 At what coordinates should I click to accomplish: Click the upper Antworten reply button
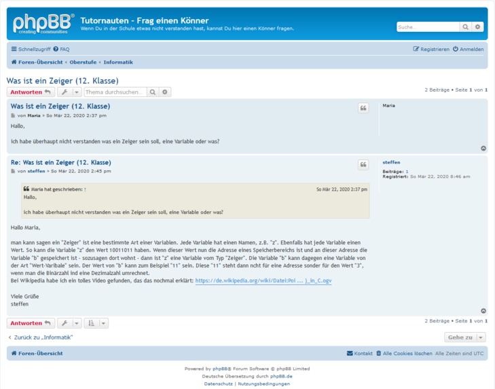(31, 92)
